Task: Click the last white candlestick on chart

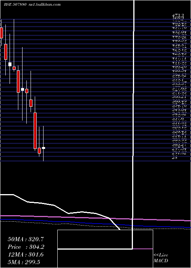Action: point(44,148)
